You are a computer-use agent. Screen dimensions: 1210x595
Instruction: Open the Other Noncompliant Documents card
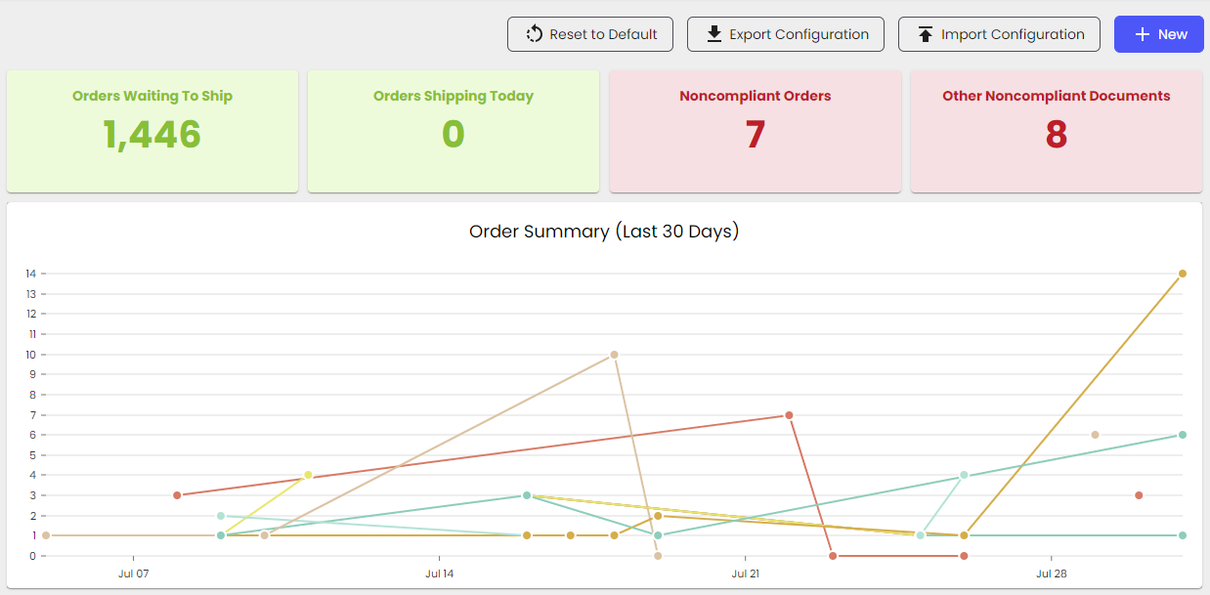(x=1056, y=131)
